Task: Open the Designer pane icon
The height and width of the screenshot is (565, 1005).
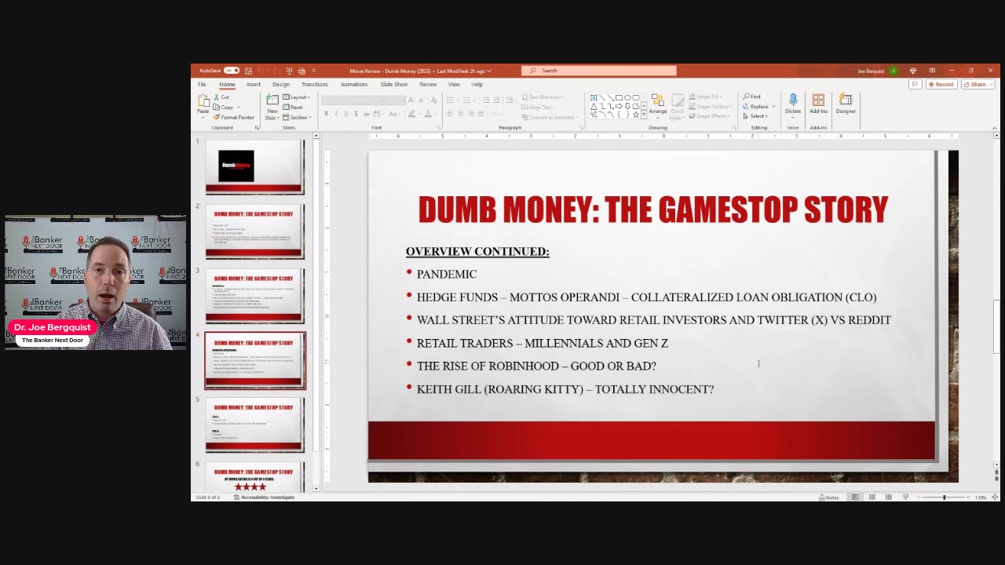Action: tap(846, 100)
